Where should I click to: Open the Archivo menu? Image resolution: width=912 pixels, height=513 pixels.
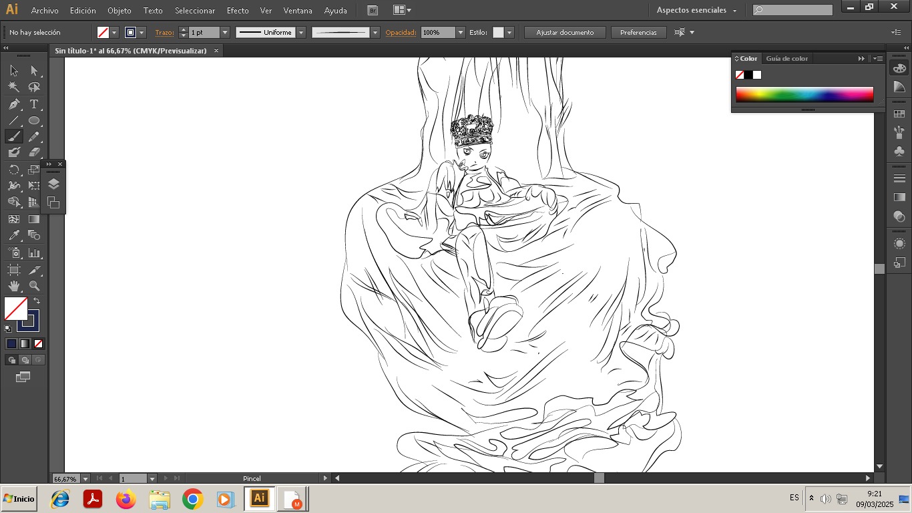coord(45,11)
